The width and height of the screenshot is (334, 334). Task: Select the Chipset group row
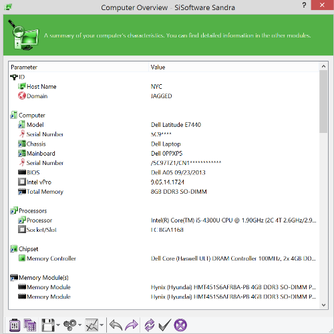tap(164, 249)
